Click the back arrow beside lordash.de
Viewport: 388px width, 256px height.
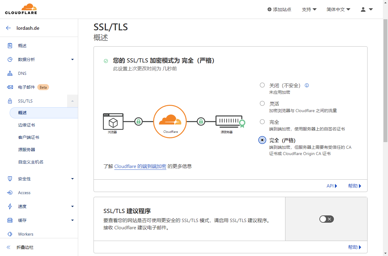pos(8,28)
